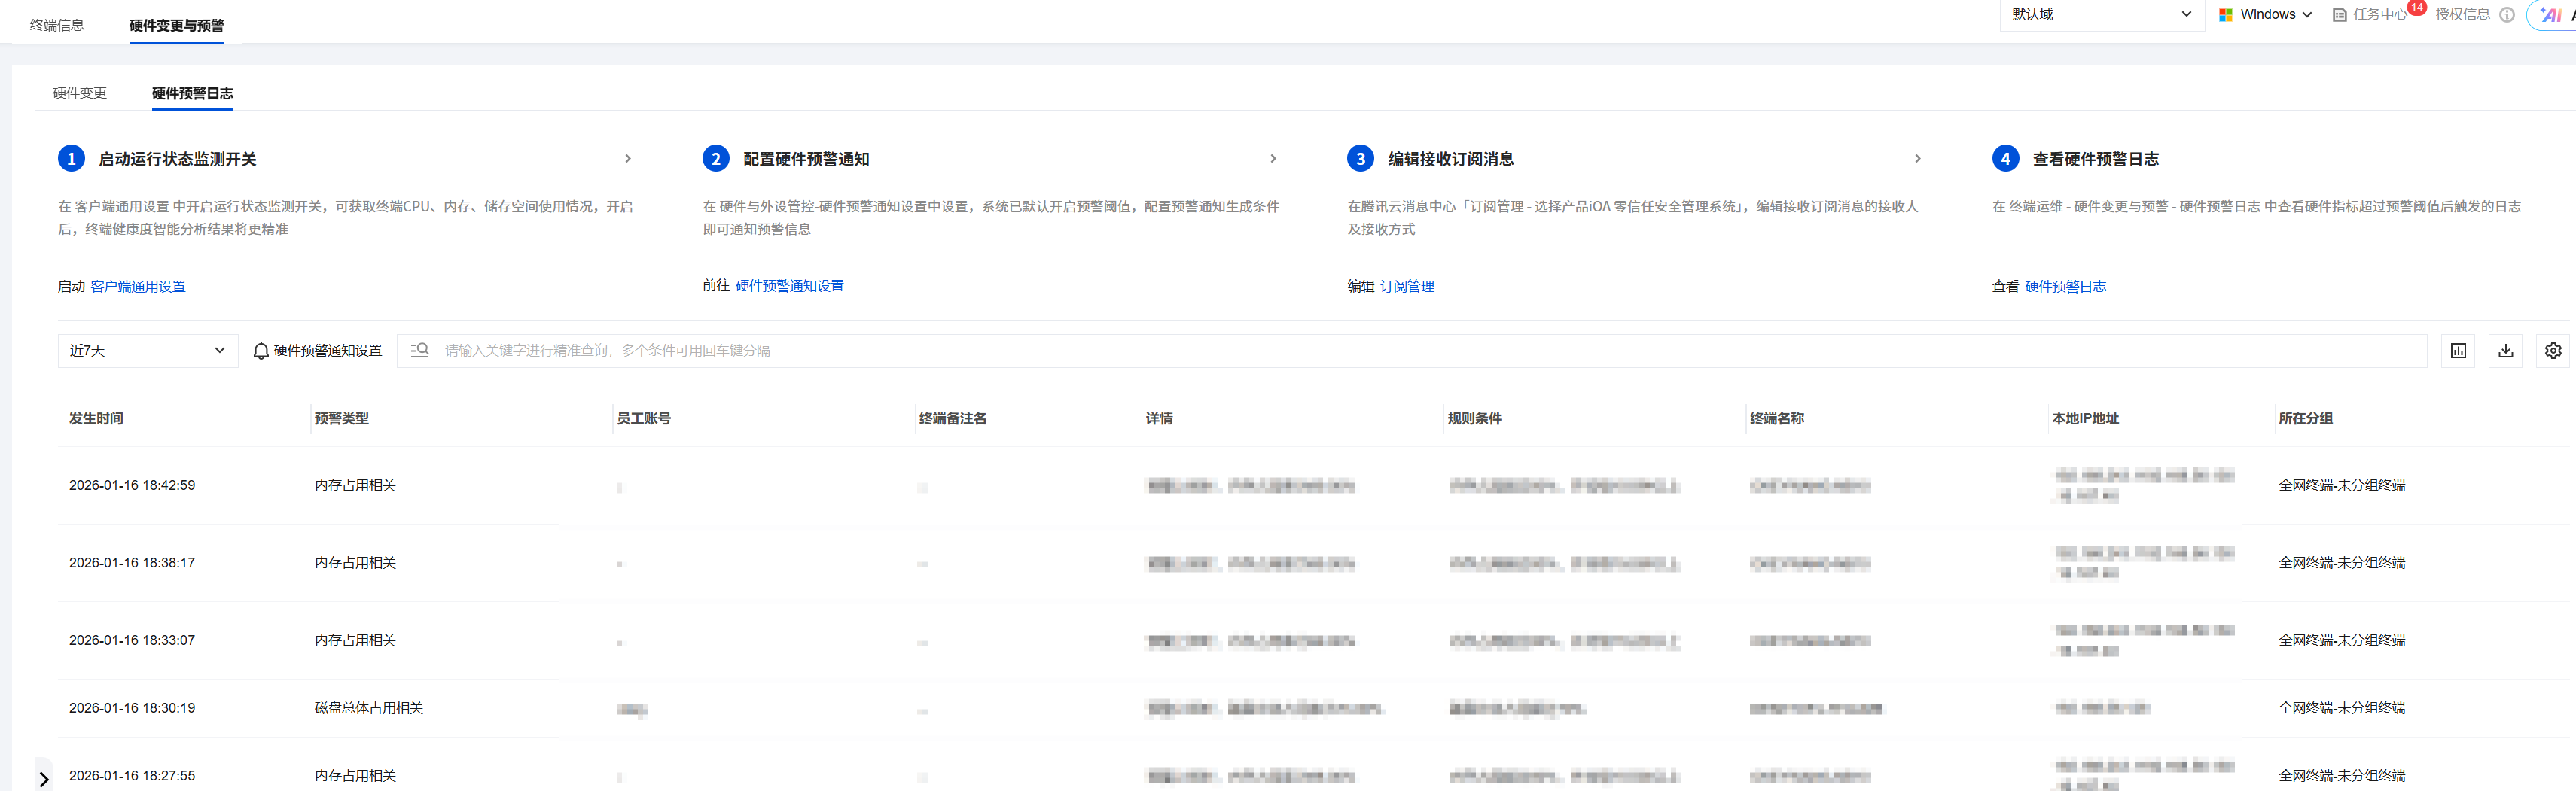Switch to the 终端信息 tab
Screen dimensions: 2576x791
tap(57, 26)
